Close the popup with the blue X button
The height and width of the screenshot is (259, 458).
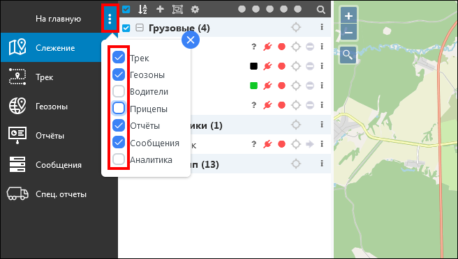[191, 40]
